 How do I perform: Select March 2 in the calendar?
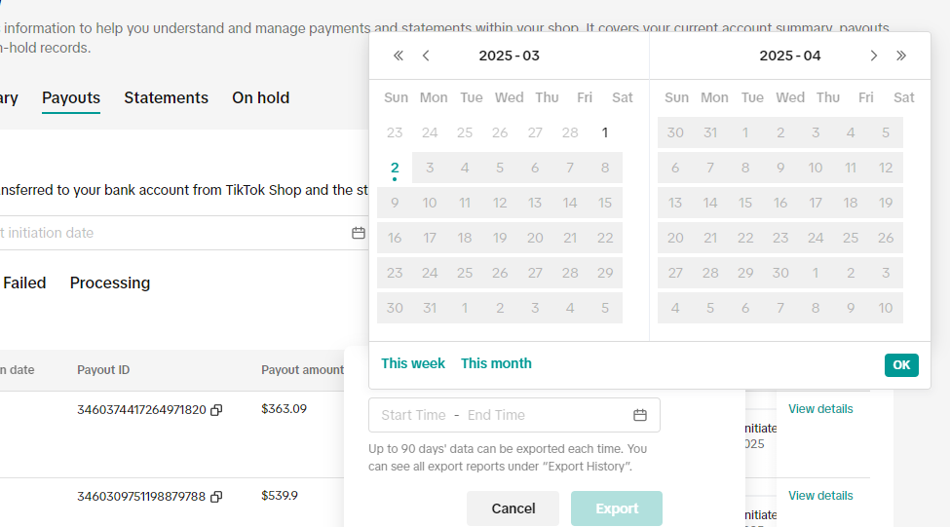[x=395, y=168]
